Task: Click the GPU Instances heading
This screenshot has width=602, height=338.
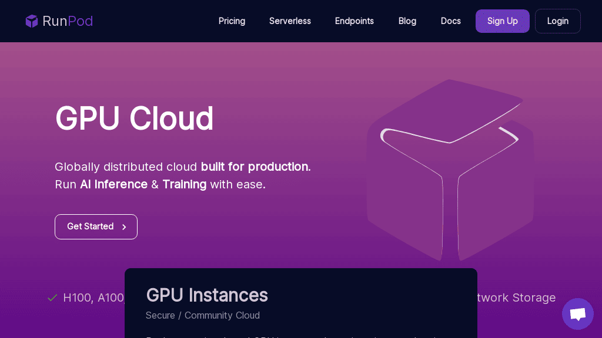Action: [207, 295]
